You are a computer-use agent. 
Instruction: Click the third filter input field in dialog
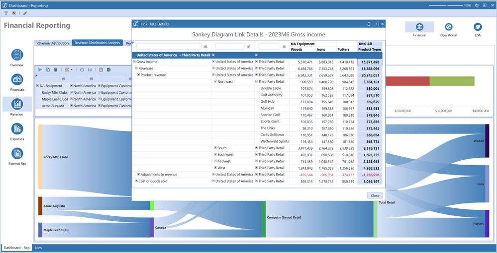(269, 47)
